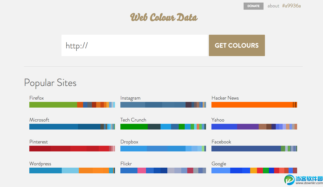Open the Microsoft site link

pyautogui.click(x=39, y=120)
